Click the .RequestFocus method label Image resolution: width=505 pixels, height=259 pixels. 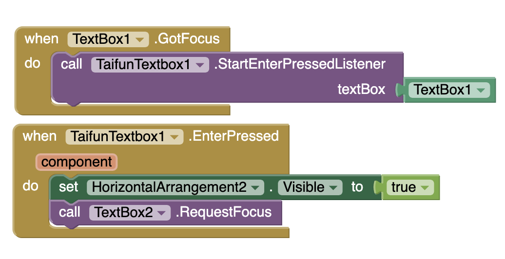[x=222, y=212]
